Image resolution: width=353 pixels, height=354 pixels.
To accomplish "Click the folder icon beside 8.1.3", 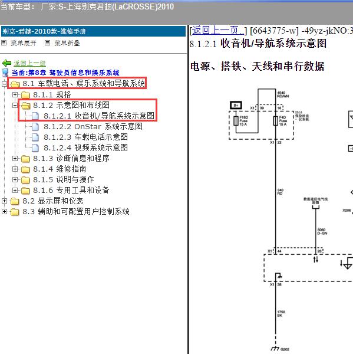I will pyautogui.click(x=25, y=159).
